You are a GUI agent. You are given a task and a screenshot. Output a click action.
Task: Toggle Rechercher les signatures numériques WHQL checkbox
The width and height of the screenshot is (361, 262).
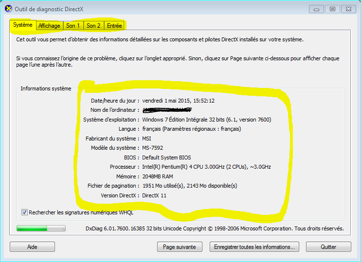tap(24, 212)
